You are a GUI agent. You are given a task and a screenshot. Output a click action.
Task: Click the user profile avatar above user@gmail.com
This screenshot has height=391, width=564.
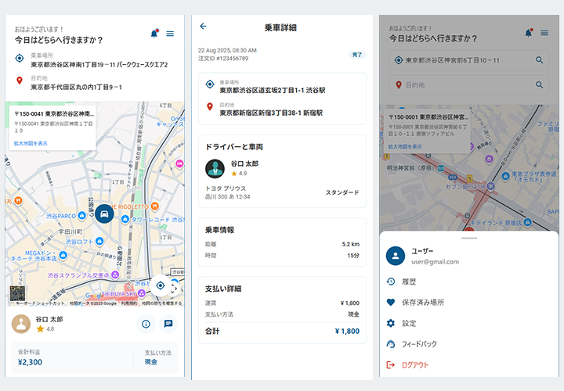[x=396, y=256]
